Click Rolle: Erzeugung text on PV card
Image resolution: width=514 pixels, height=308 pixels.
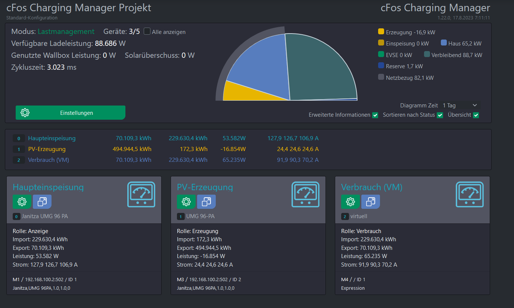[197, 231]
